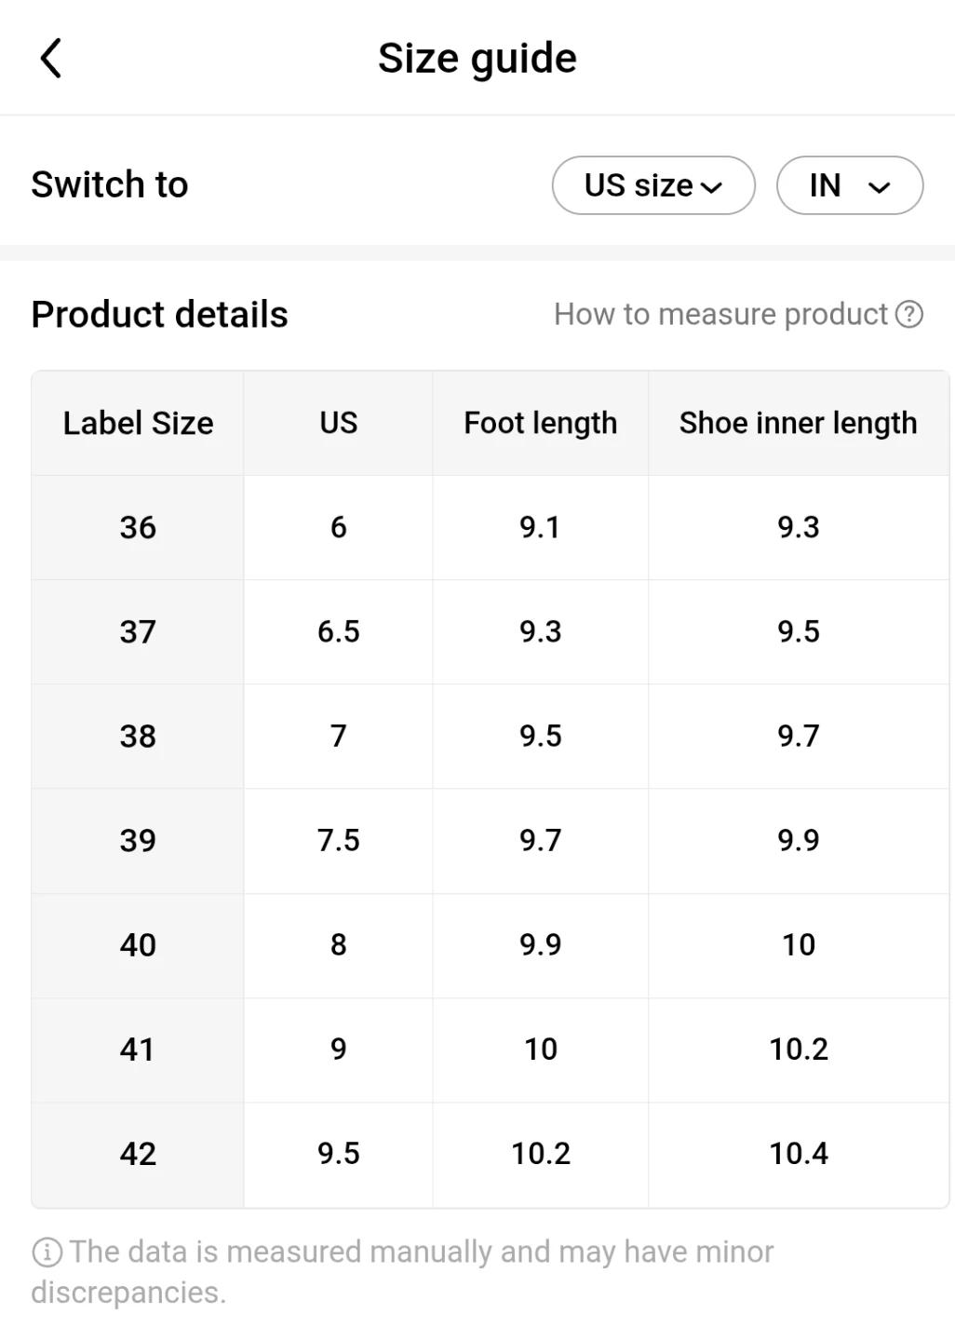Image resolution: width=955 pixels, height=1341 pixels.
Task: Go back using the left arrow icon
Action: [51, 58]
